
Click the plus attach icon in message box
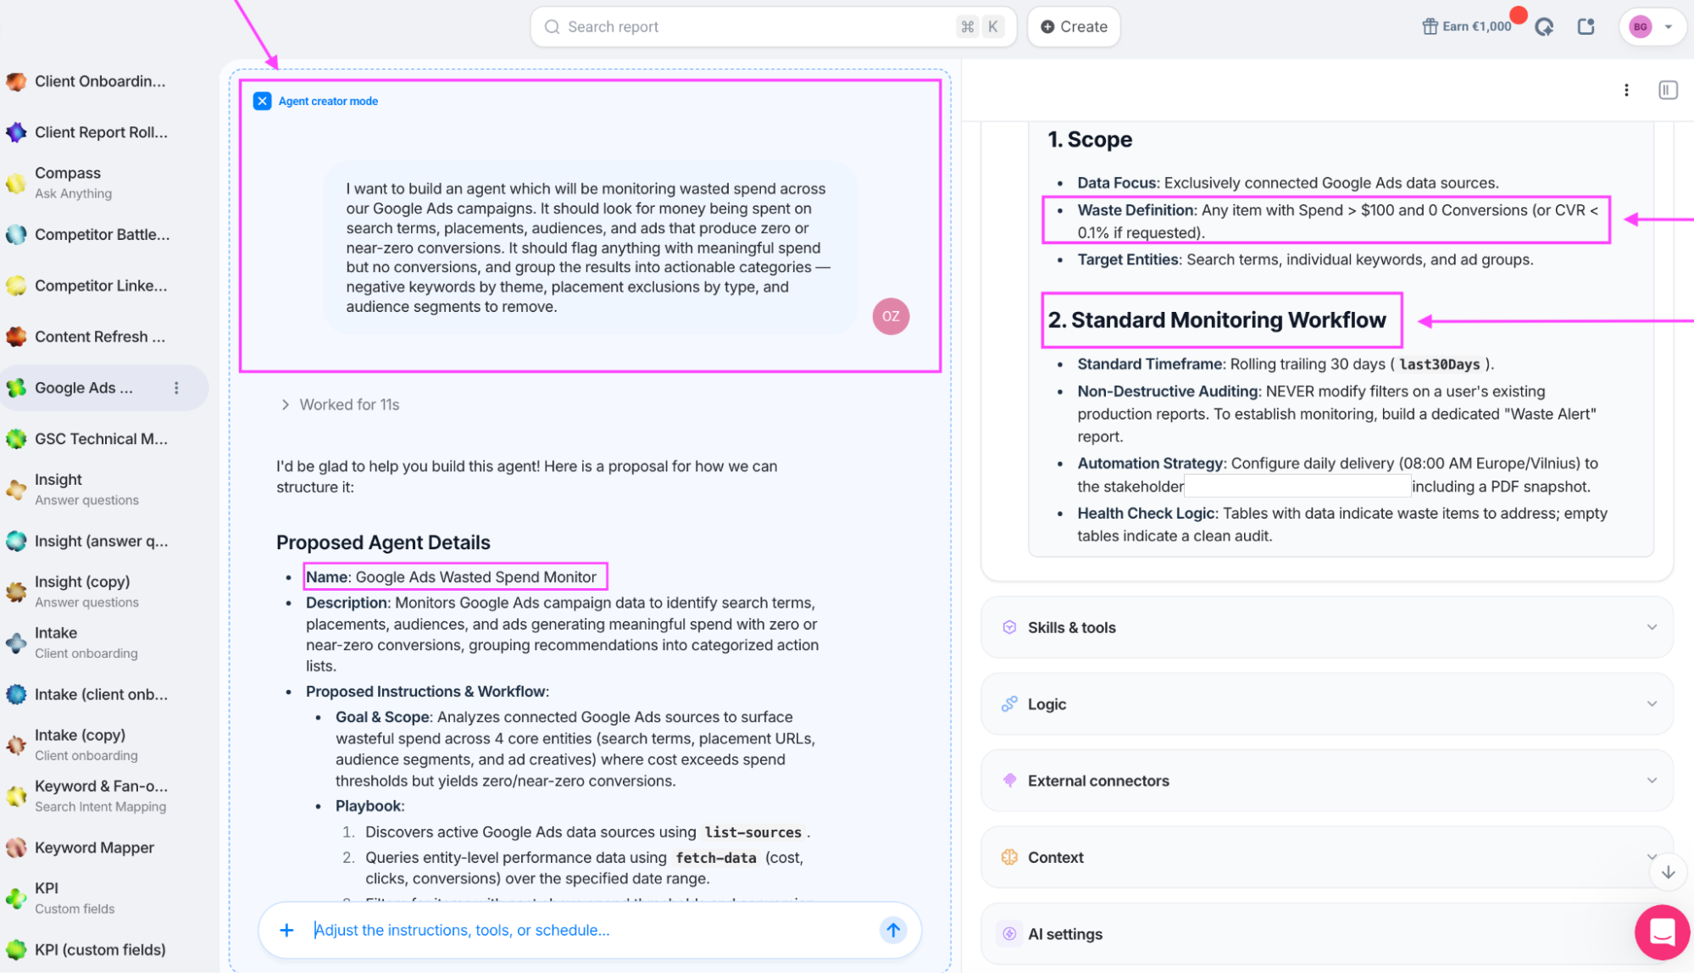[286, 930]
